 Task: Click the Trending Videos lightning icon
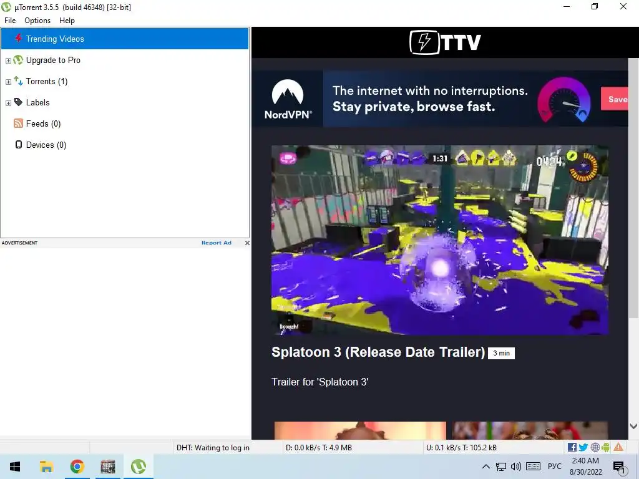[x=18, y=38]
